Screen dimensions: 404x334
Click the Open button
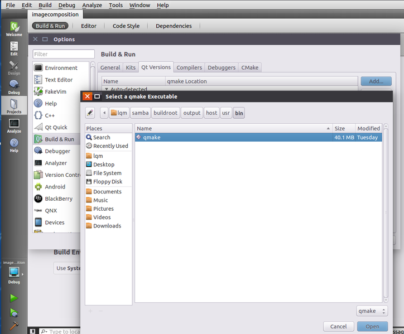pos(372,326)
